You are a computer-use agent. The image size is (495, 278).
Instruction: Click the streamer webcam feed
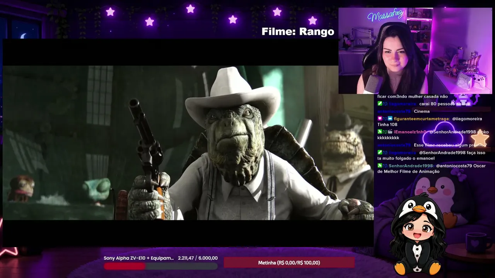click(415, 51)
